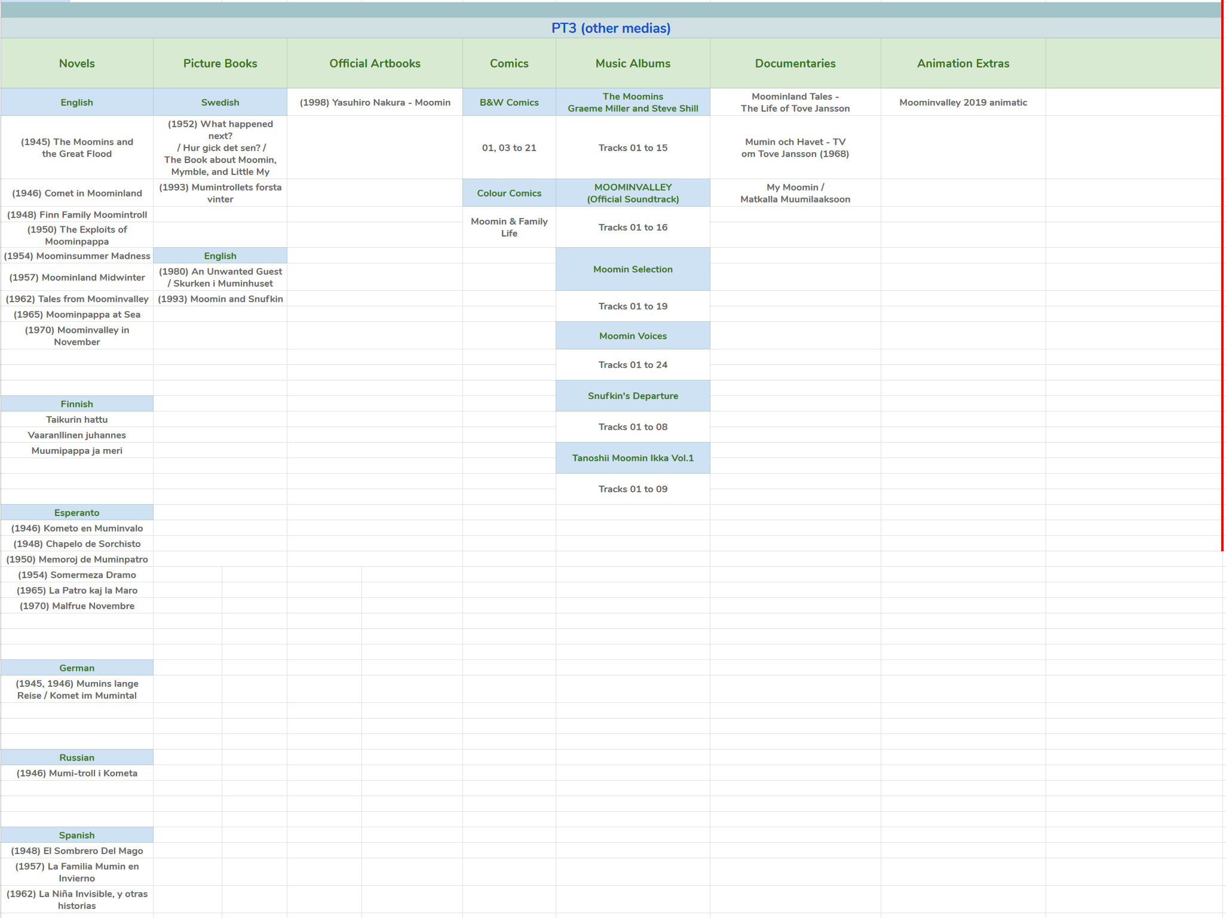This screenshot has width=1226, height=918.
Task: Select the Spanish language subheader
Action: pos(76,835)
